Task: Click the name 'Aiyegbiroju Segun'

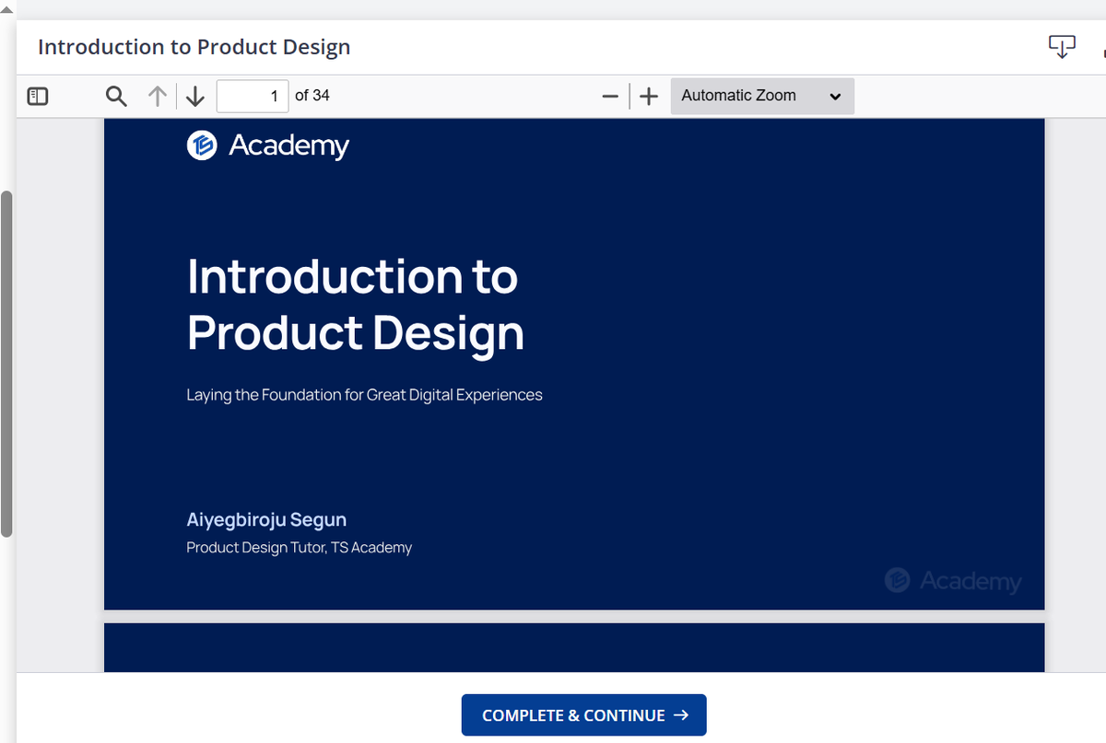Action: [x=266, y=520]
